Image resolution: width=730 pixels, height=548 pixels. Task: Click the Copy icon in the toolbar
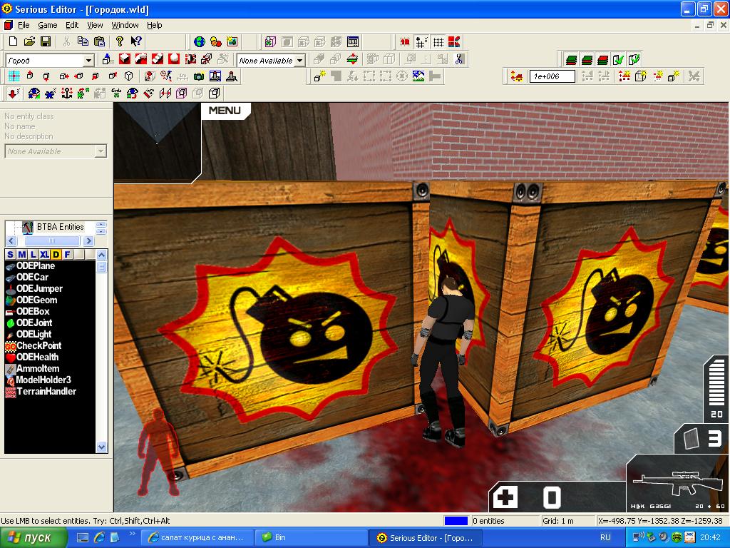83,41
